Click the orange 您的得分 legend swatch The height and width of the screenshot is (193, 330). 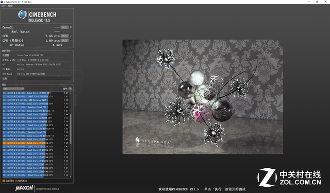pyautogui.click(x=4, y=181)
